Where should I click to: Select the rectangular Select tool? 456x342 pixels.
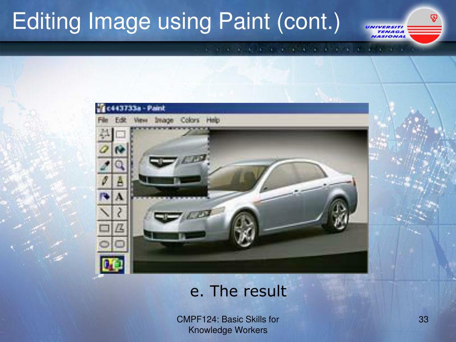[x=120, y=134]
